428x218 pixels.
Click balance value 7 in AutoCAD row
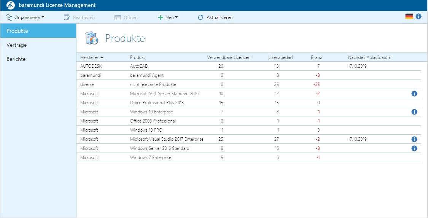[318, 66]
